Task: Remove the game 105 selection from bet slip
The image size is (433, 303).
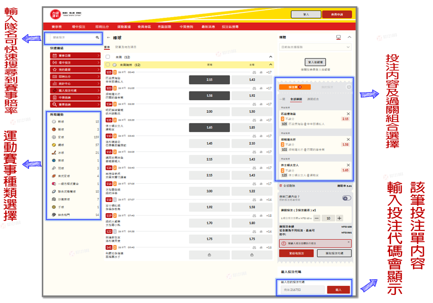Action: pos(348,114)
